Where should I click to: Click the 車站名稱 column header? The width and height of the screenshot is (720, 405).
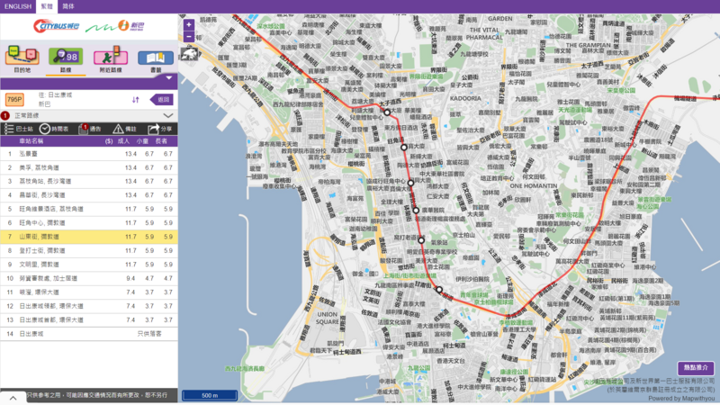(31, 141)
